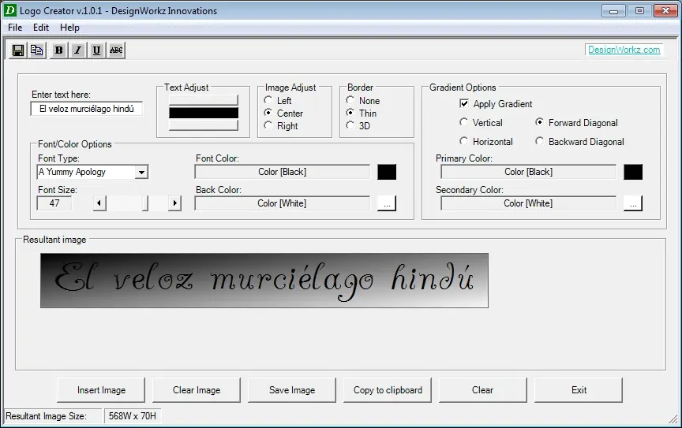Increase font size with right arrow
The width and height of the screenshot is (682, 428).
pyautogui.click(x=175, y=203)
